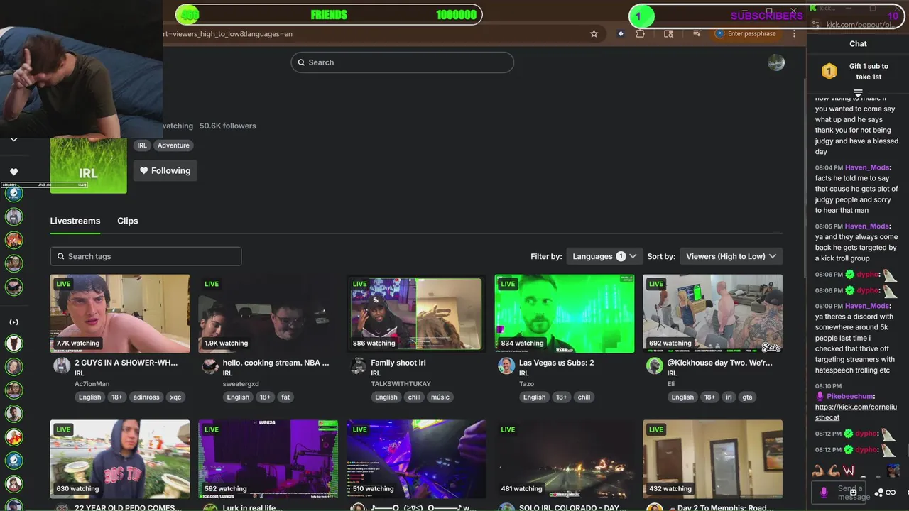This screenshot has width=909, height=511.
Task: Click the Chat header title in popout
Action: click(858, 44)
